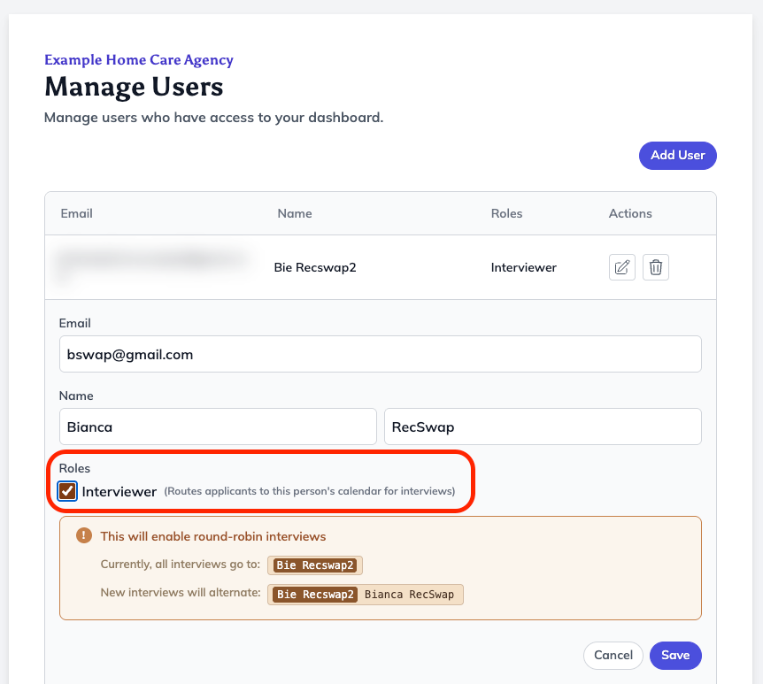Click the Bie Recswap2 name in table row
The width and height of the screenshot is (763, 684).
pos(315,267)
